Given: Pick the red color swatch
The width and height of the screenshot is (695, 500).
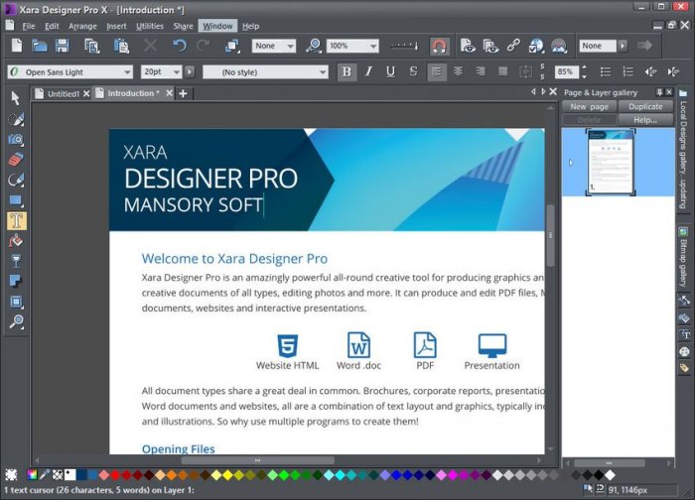Looking at the screenshot, I should (x=115, y=475).
